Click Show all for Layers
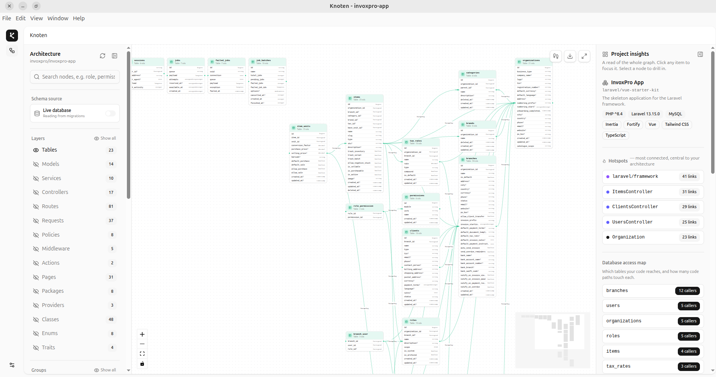 (105, 139)
